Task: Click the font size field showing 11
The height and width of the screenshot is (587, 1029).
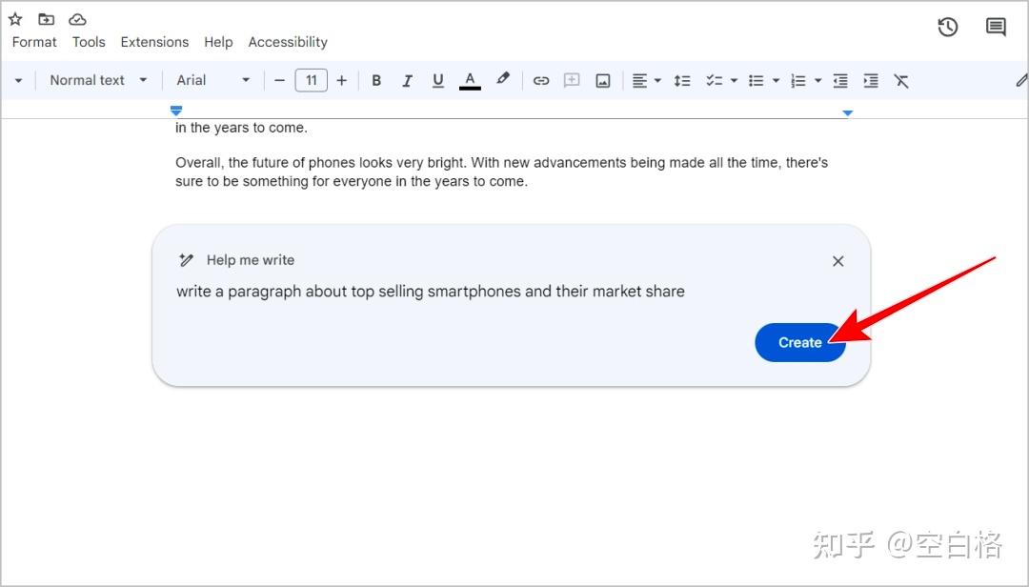Action: tap(311, 80)
